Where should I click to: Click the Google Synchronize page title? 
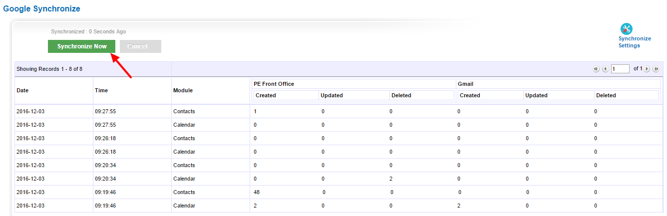[x=41, y=9]
